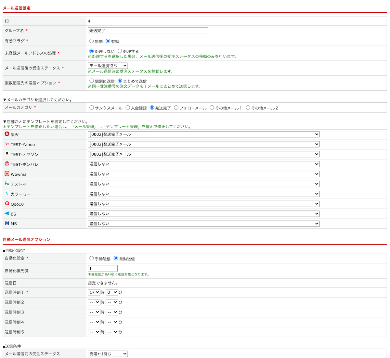The image size is (390, 358).
Task: Select サンクスメール mail category
Action: [x=92, y=108]
